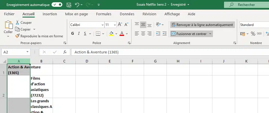Open the Mise en page tab

tap(77, 14)
